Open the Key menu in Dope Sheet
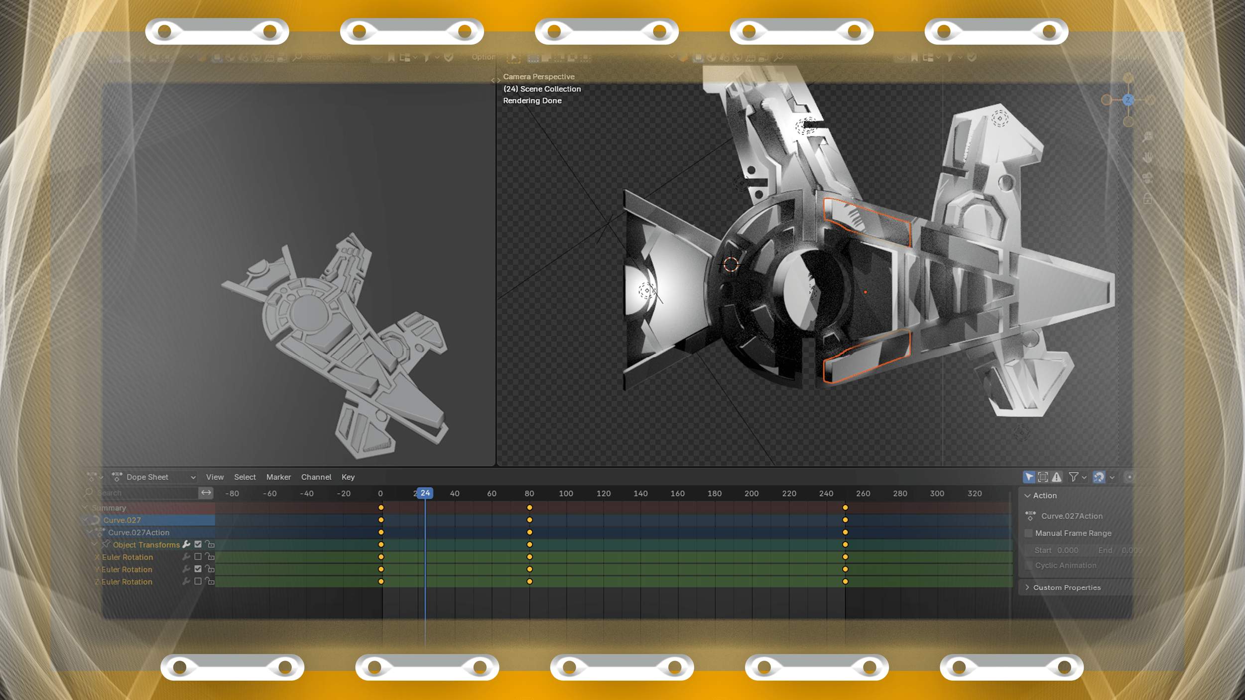1245x700 pixels. (x=348, y=477)
